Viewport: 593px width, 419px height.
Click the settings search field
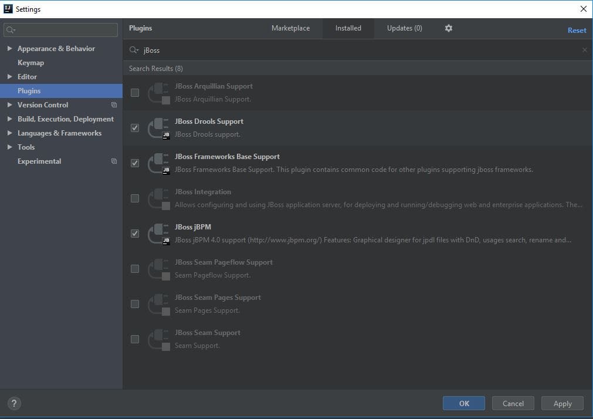click(x=65, y=30)
